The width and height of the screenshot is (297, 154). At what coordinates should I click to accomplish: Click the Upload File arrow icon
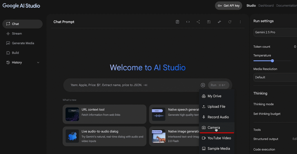point(204,107)
